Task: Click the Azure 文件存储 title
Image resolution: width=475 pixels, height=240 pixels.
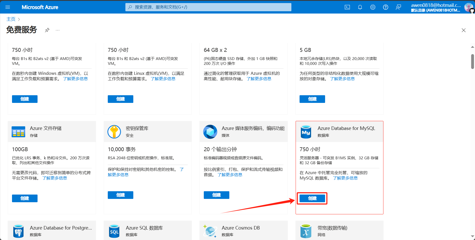Action: point(46,128)
